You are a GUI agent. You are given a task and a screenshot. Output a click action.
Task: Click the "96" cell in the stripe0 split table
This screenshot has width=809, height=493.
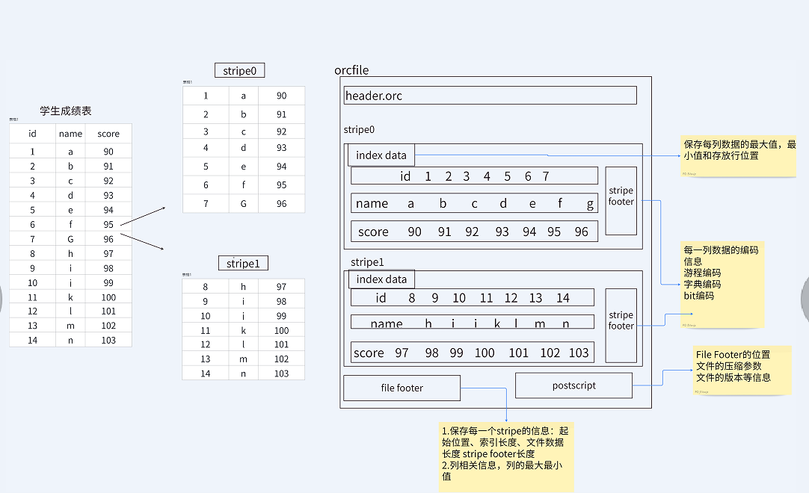(281, 204)
